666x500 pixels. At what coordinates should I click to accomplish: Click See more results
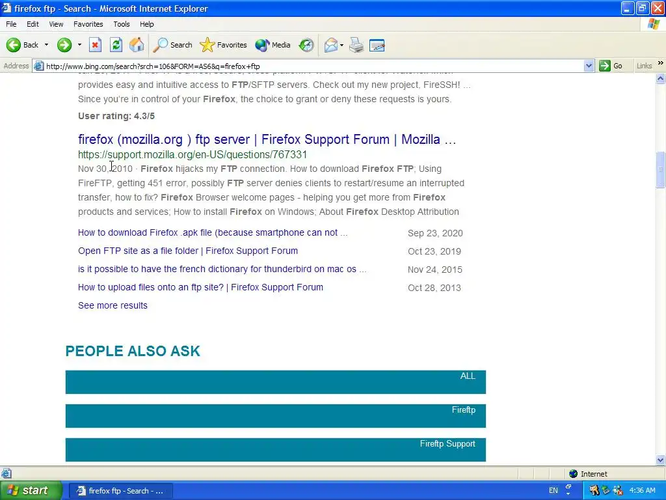pos(113,305)
